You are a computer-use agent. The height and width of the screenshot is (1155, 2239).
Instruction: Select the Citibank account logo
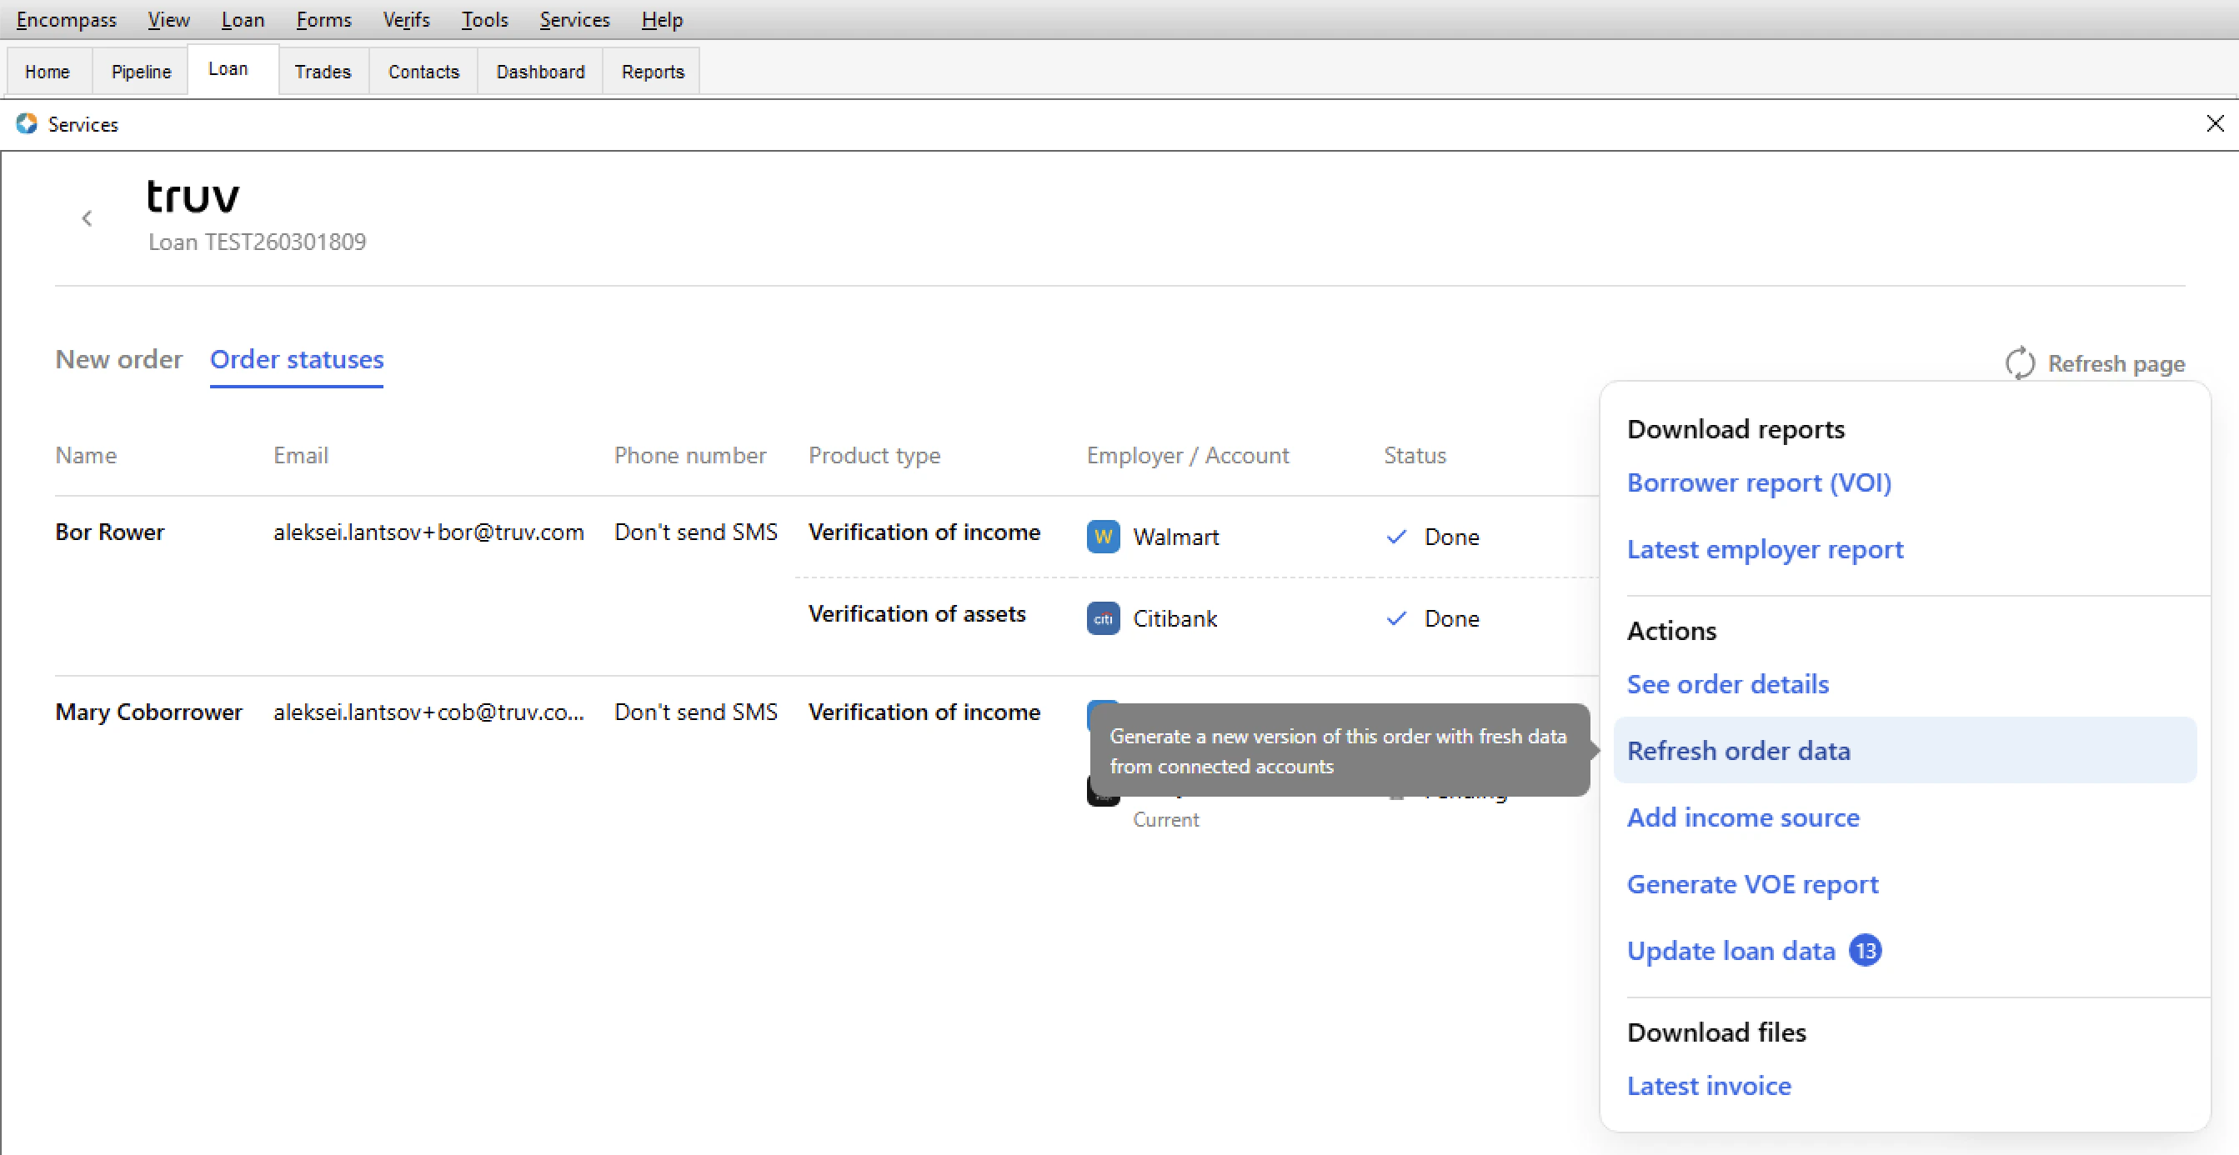coord(1102,617)
